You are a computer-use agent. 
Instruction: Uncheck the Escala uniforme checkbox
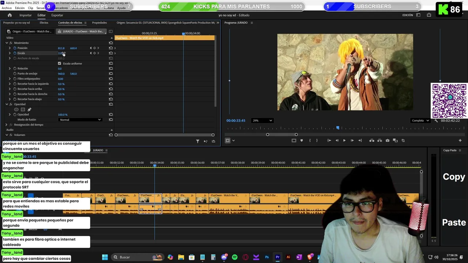coord(60,63)
